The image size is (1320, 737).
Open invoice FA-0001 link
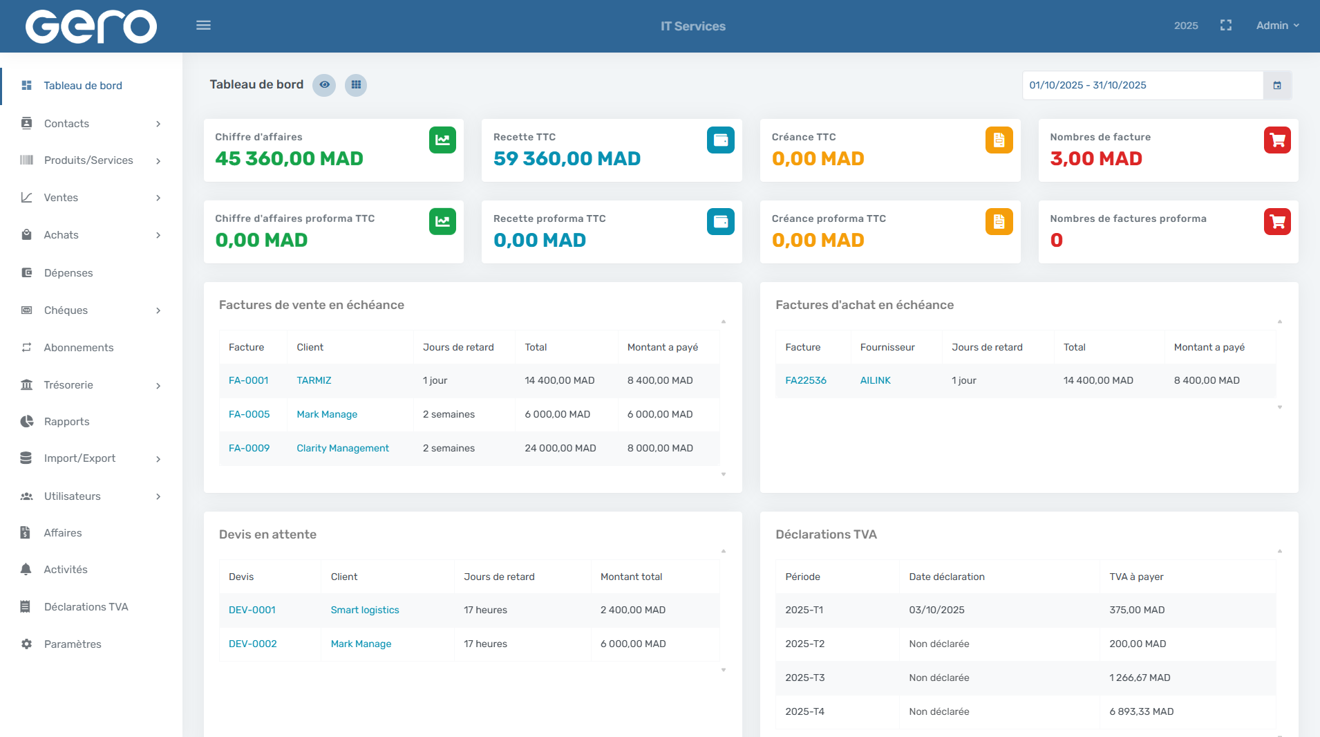point(248,380)
